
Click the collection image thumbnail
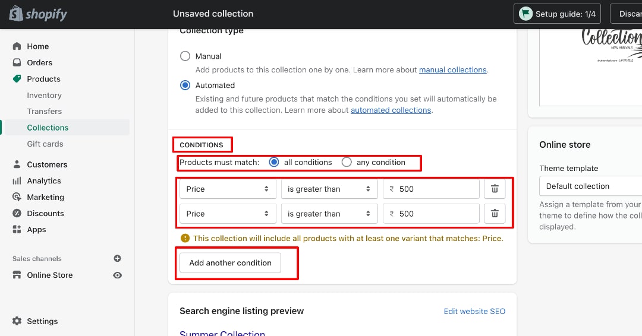(591, 67)
